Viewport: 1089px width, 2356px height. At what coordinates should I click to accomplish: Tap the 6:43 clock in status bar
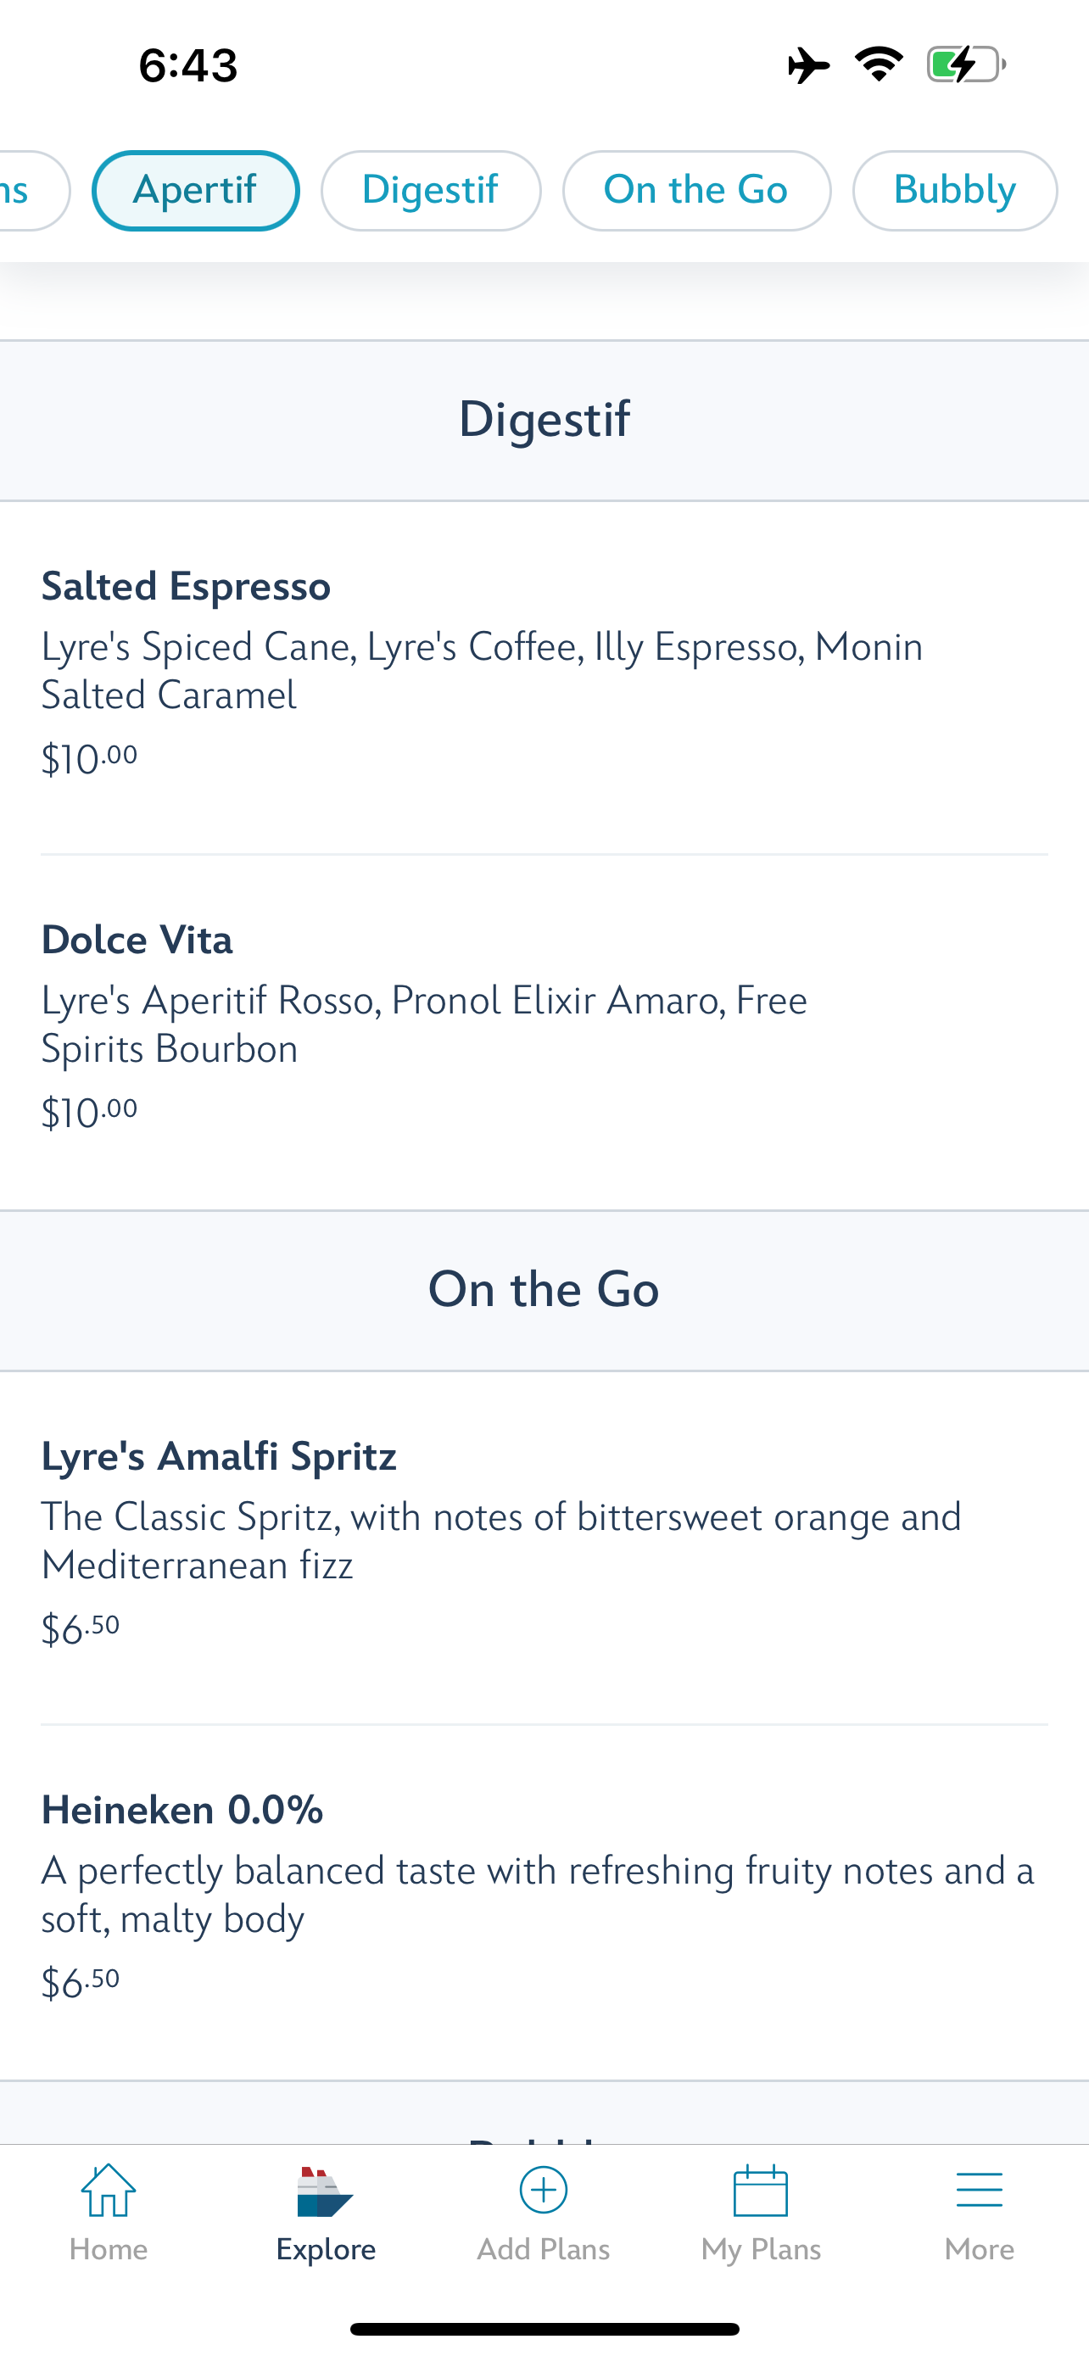click(x=188, y=66)
